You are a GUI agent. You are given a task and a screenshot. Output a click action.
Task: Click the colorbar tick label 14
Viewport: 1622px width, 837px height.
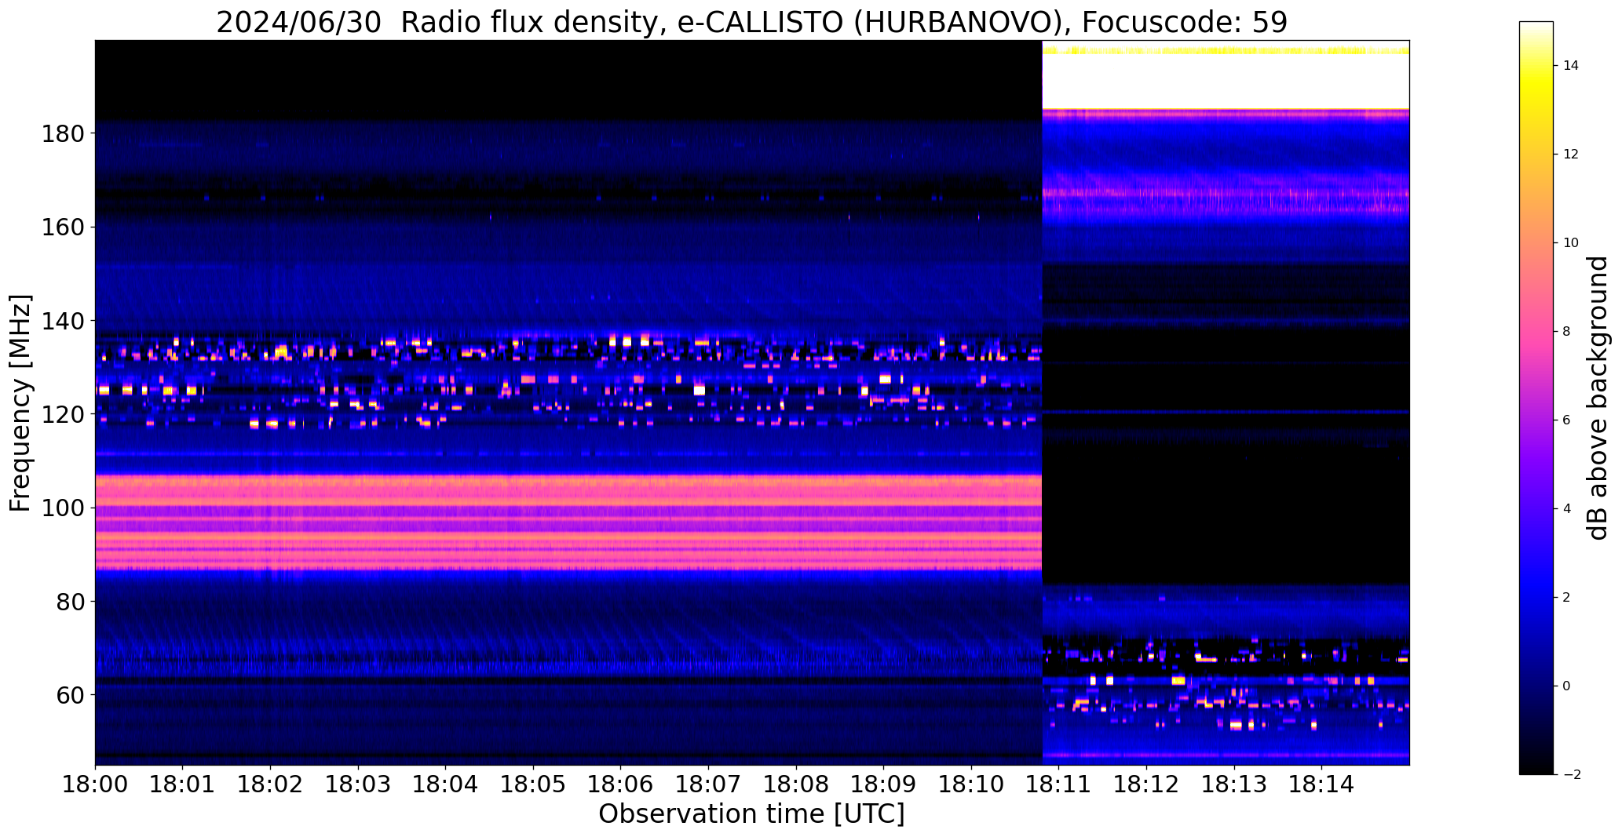(1571, 66)
